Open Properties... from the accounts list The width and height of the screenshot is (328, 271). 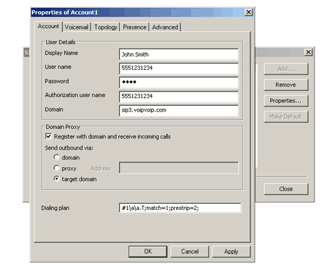point(286,101)
